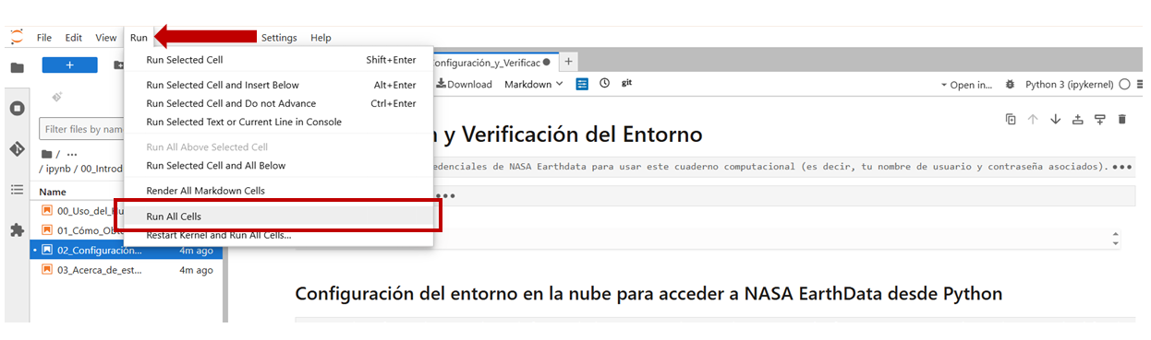The image size is (1151, 340).
Task: Add a new tab with the plus button
Action: (x=569, y=62)
